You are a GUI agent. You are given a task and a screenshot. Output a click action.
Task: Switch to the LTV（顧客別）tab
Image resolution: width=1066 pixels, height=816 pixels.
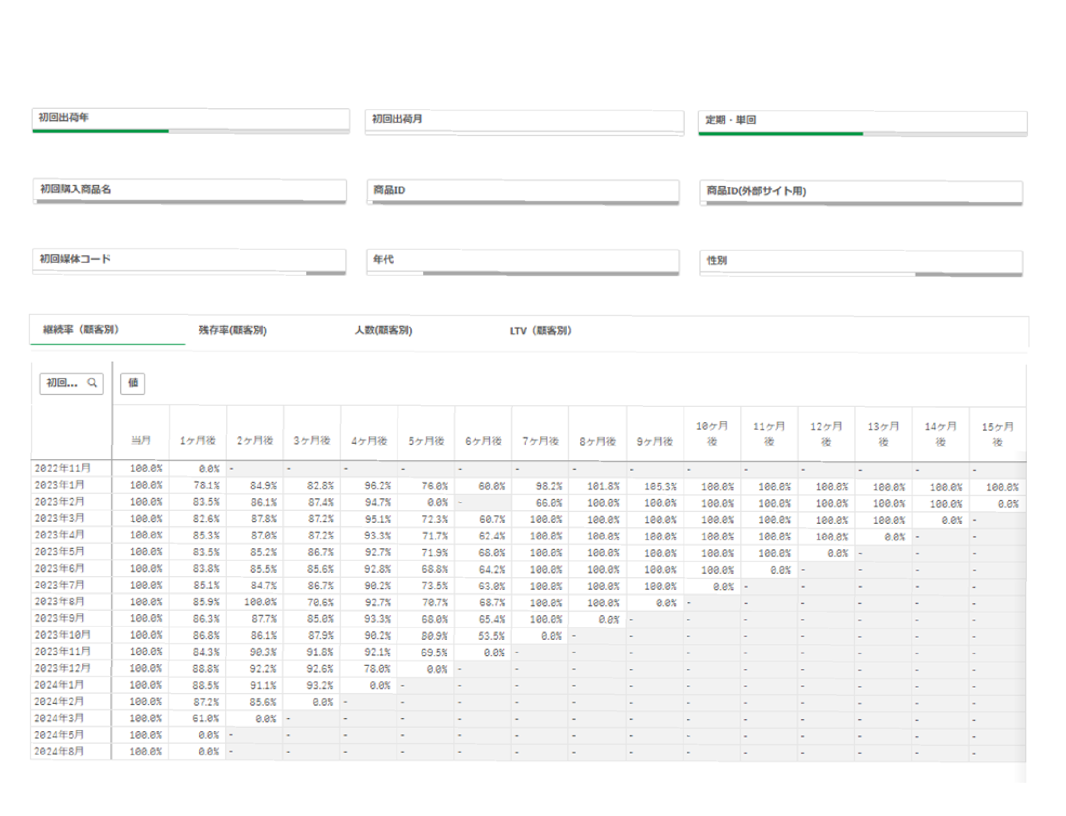[541, 331]
